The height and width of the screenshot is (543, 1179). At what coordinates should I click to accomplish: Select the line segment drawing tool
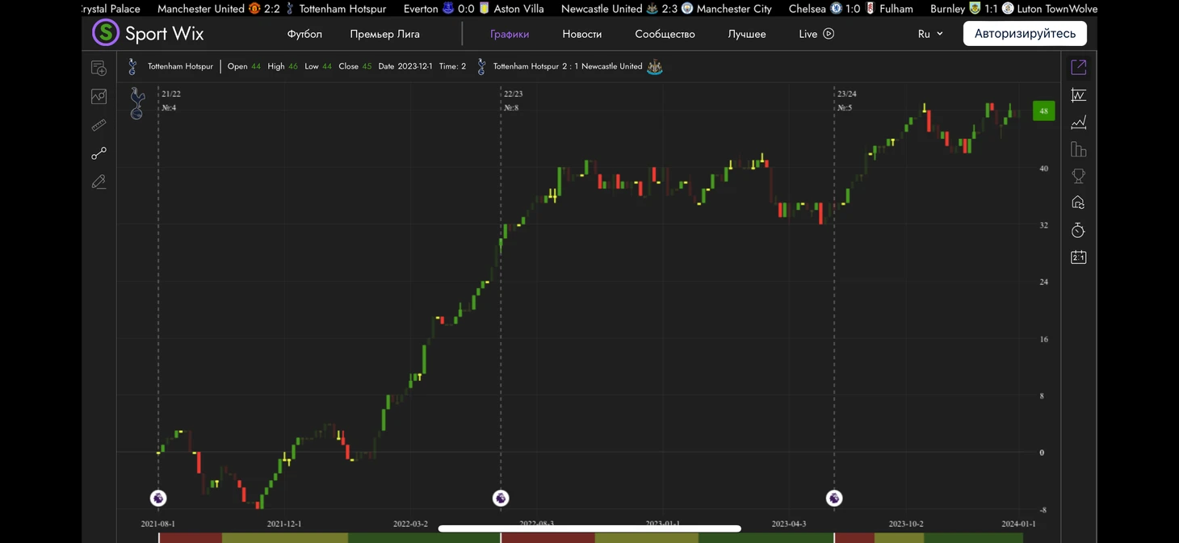tap(99, 153)
